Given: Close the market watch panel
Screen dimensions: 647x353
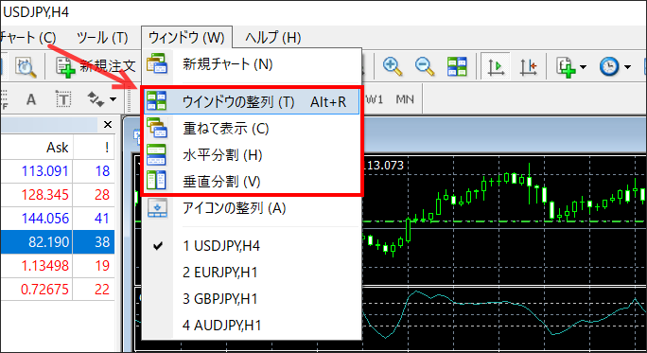Looking at the screenshot, I should (108, 124).
